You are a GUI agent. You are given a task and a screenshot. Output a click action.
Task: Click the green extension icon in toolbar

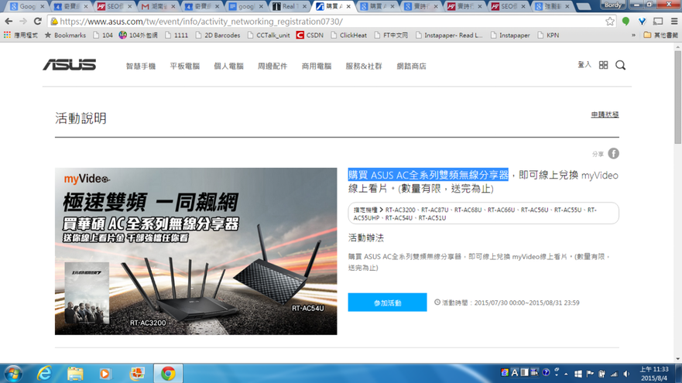(625, 22)
